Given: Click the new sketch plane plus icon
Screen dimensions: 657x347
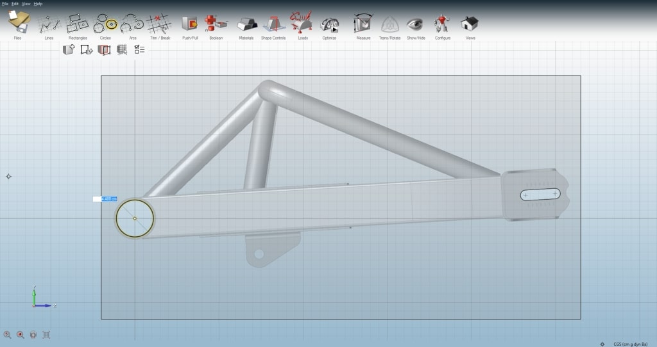Looking at the screenshot, I should point(87,50).
